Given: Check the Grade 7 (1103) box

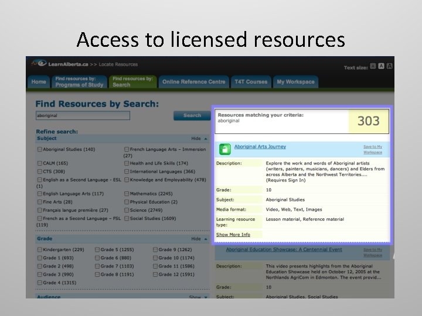Looking at the screenshot, I should [97, 266].
